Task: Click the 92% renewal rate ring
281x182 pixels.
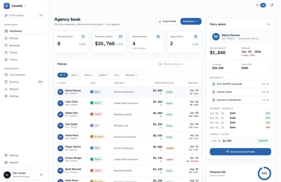Action: coord(264,173)
